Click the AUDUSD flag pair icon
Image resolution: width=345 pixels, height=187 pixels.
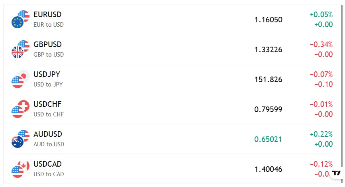(x=20, y=139)
